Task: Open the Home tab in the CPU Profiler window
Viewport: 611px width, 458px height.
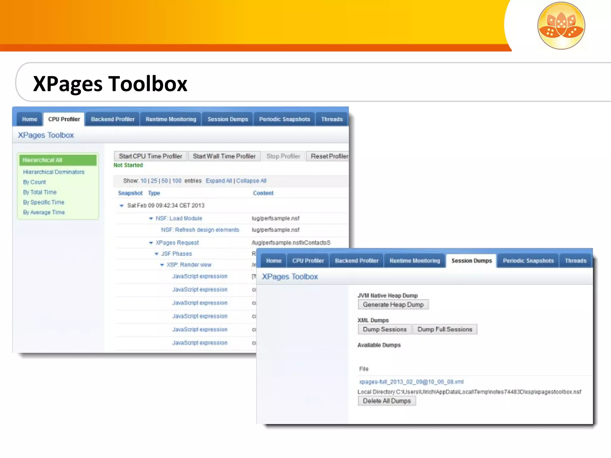Action: 30,119
